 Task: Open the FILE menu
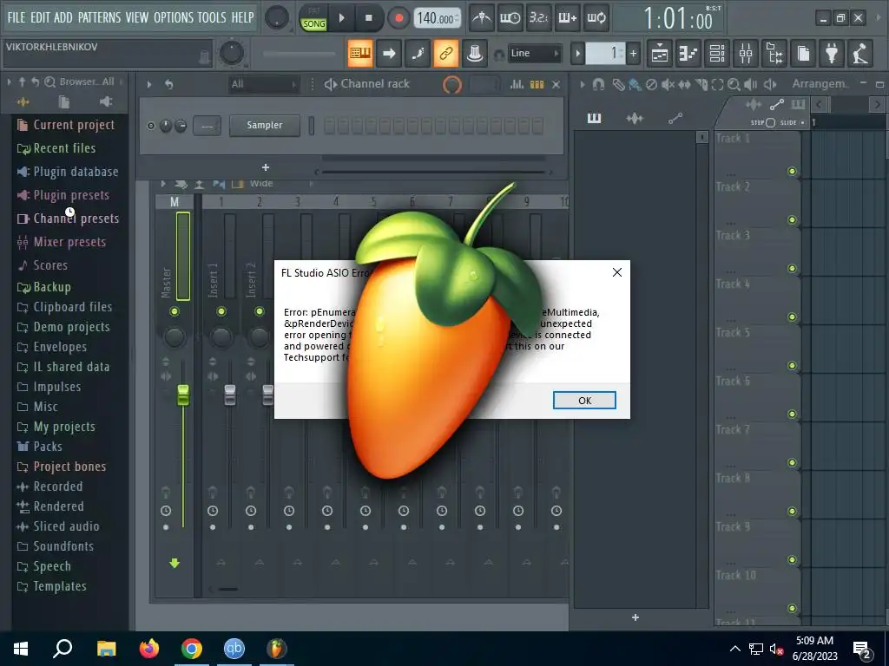click(16, 17)
